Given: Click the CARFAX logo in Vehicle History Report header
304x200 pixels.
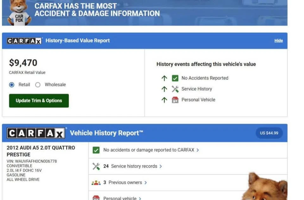Looking at the screenshot, I should point(36,133).
